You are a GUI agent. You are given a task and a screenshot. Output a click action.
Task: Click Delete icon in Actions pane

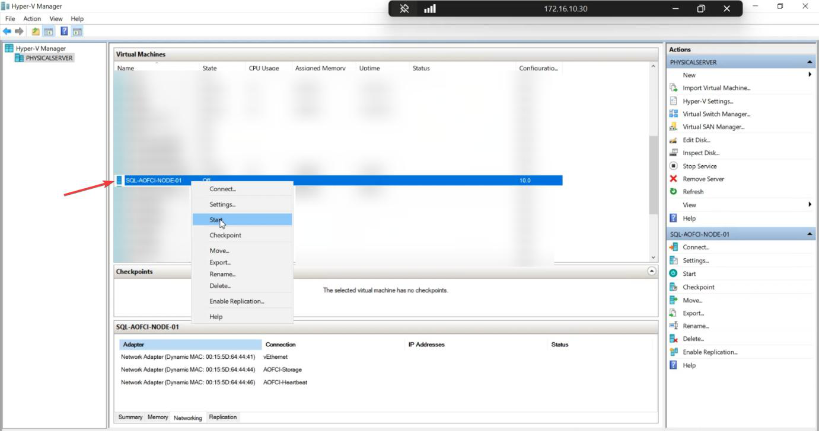pos(673,339)
